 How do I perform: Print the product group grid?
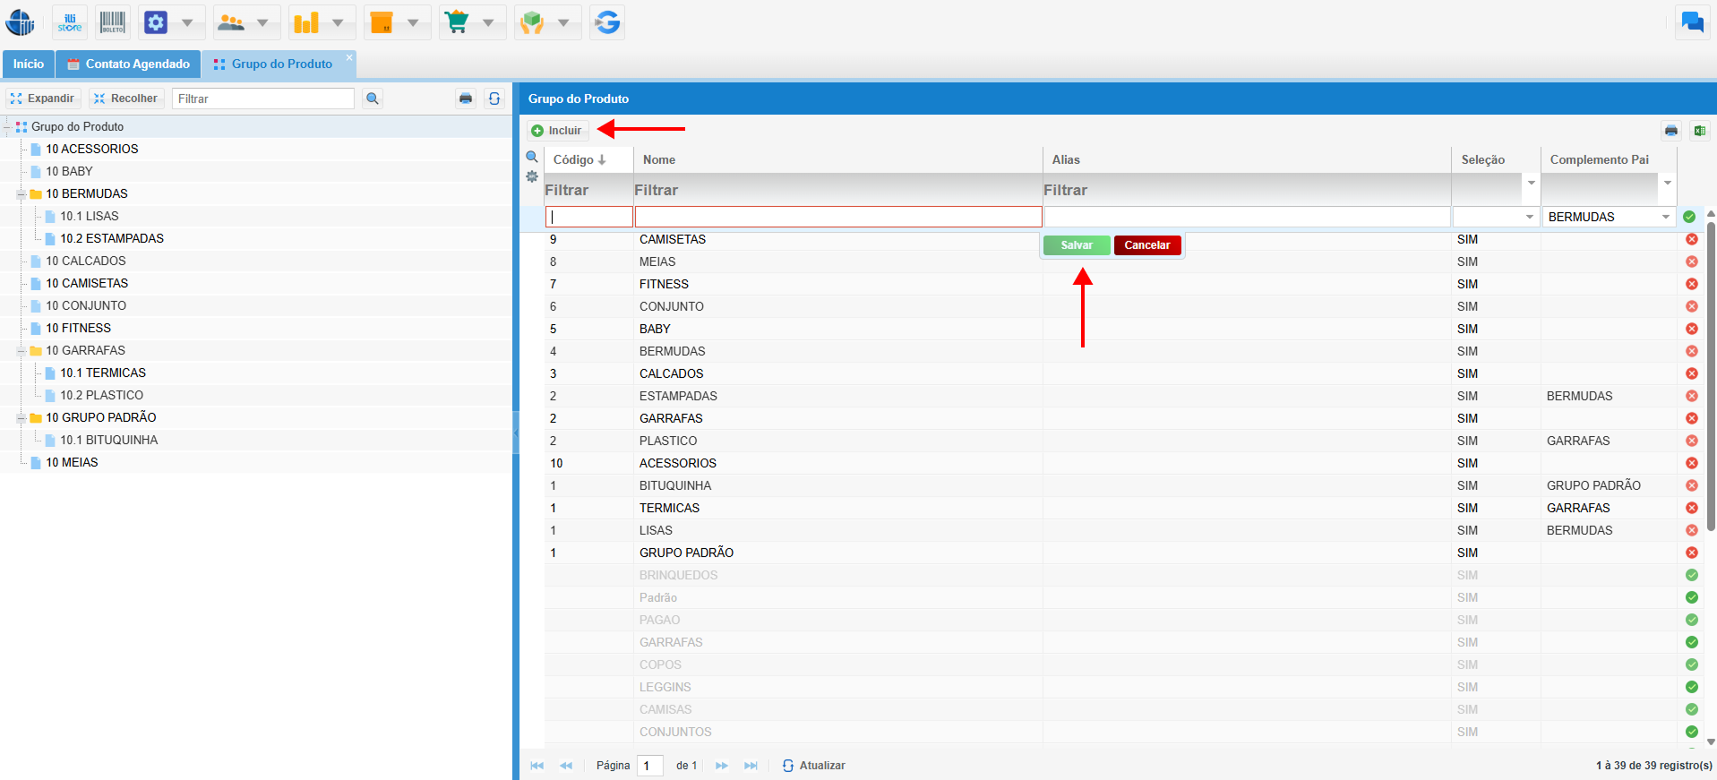click(1671, 131)
